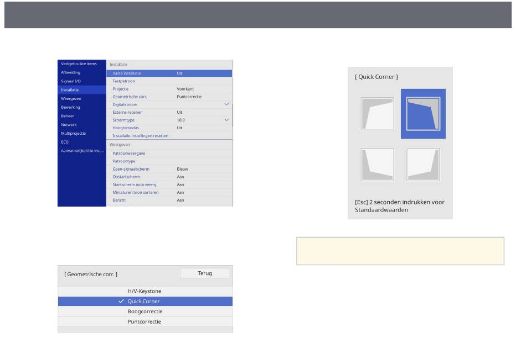This screenshot has width=526, height=364.
Task: Select the bottom-right Quick Corner icon
Action: pos(423,164)
